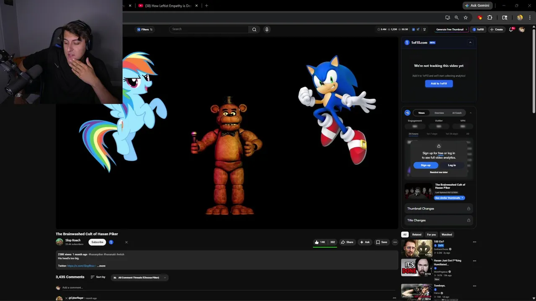Click Slop Roach channel avatar

pos(59,242)
